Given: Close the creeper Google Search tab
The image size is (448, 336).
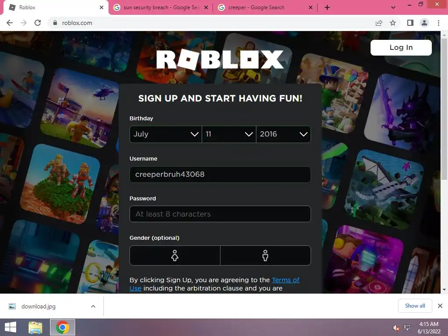Looking at the screenshot, I should [x=311, y=8].
